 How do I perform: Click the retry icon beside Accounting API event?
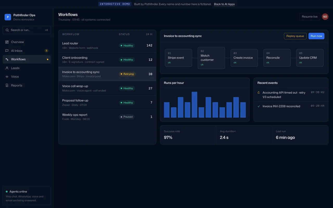pyautogui.click(x=259, y=93)
